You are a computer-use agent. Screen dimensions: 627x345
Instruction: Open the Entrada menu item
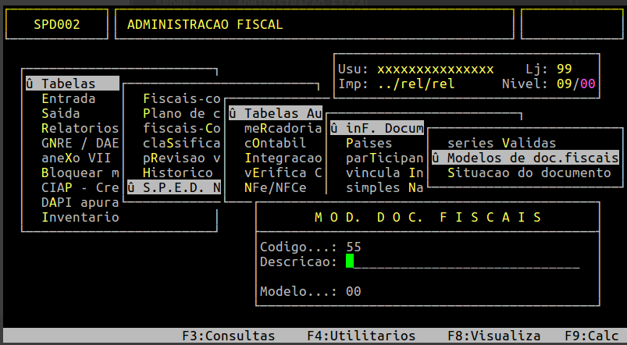pyautogui.click(x=69, y=98)
